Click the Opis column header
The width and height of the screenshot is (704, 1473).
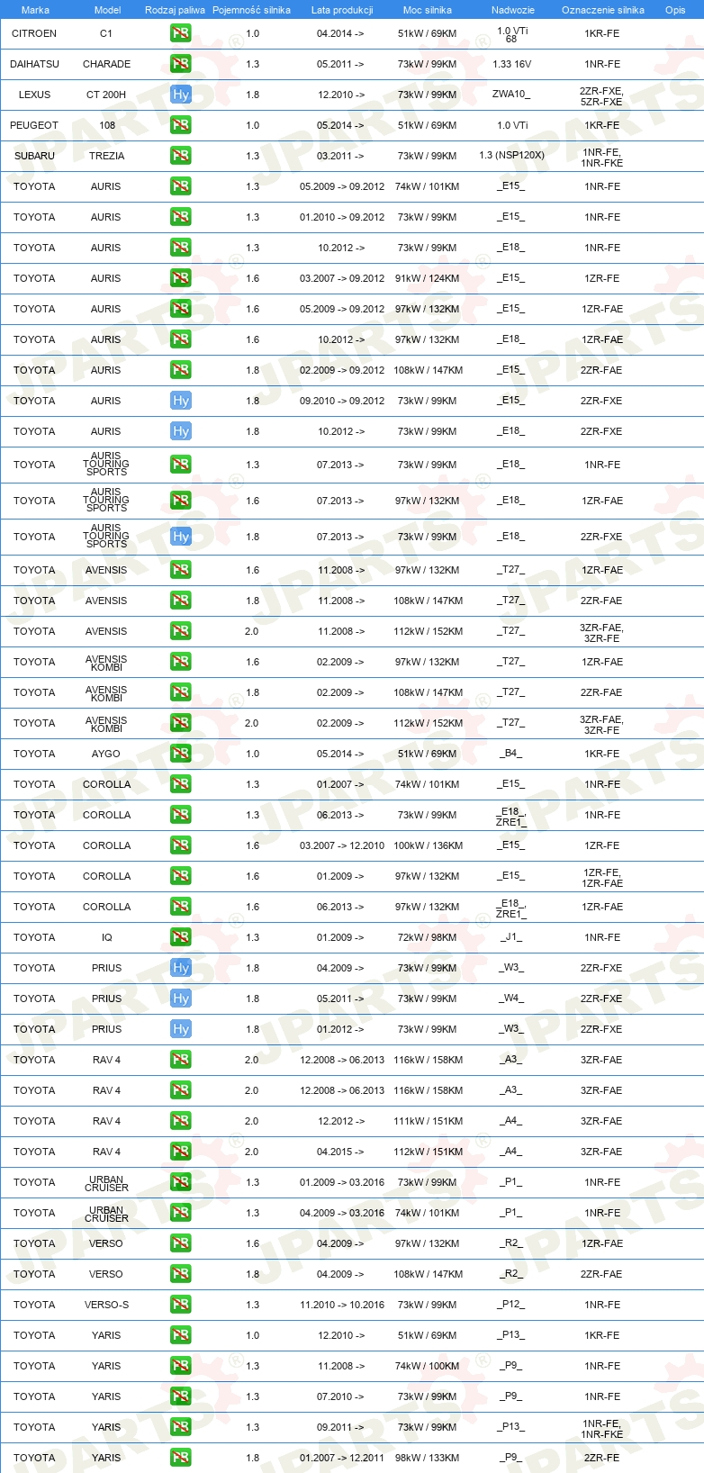[x=675, y=10]
